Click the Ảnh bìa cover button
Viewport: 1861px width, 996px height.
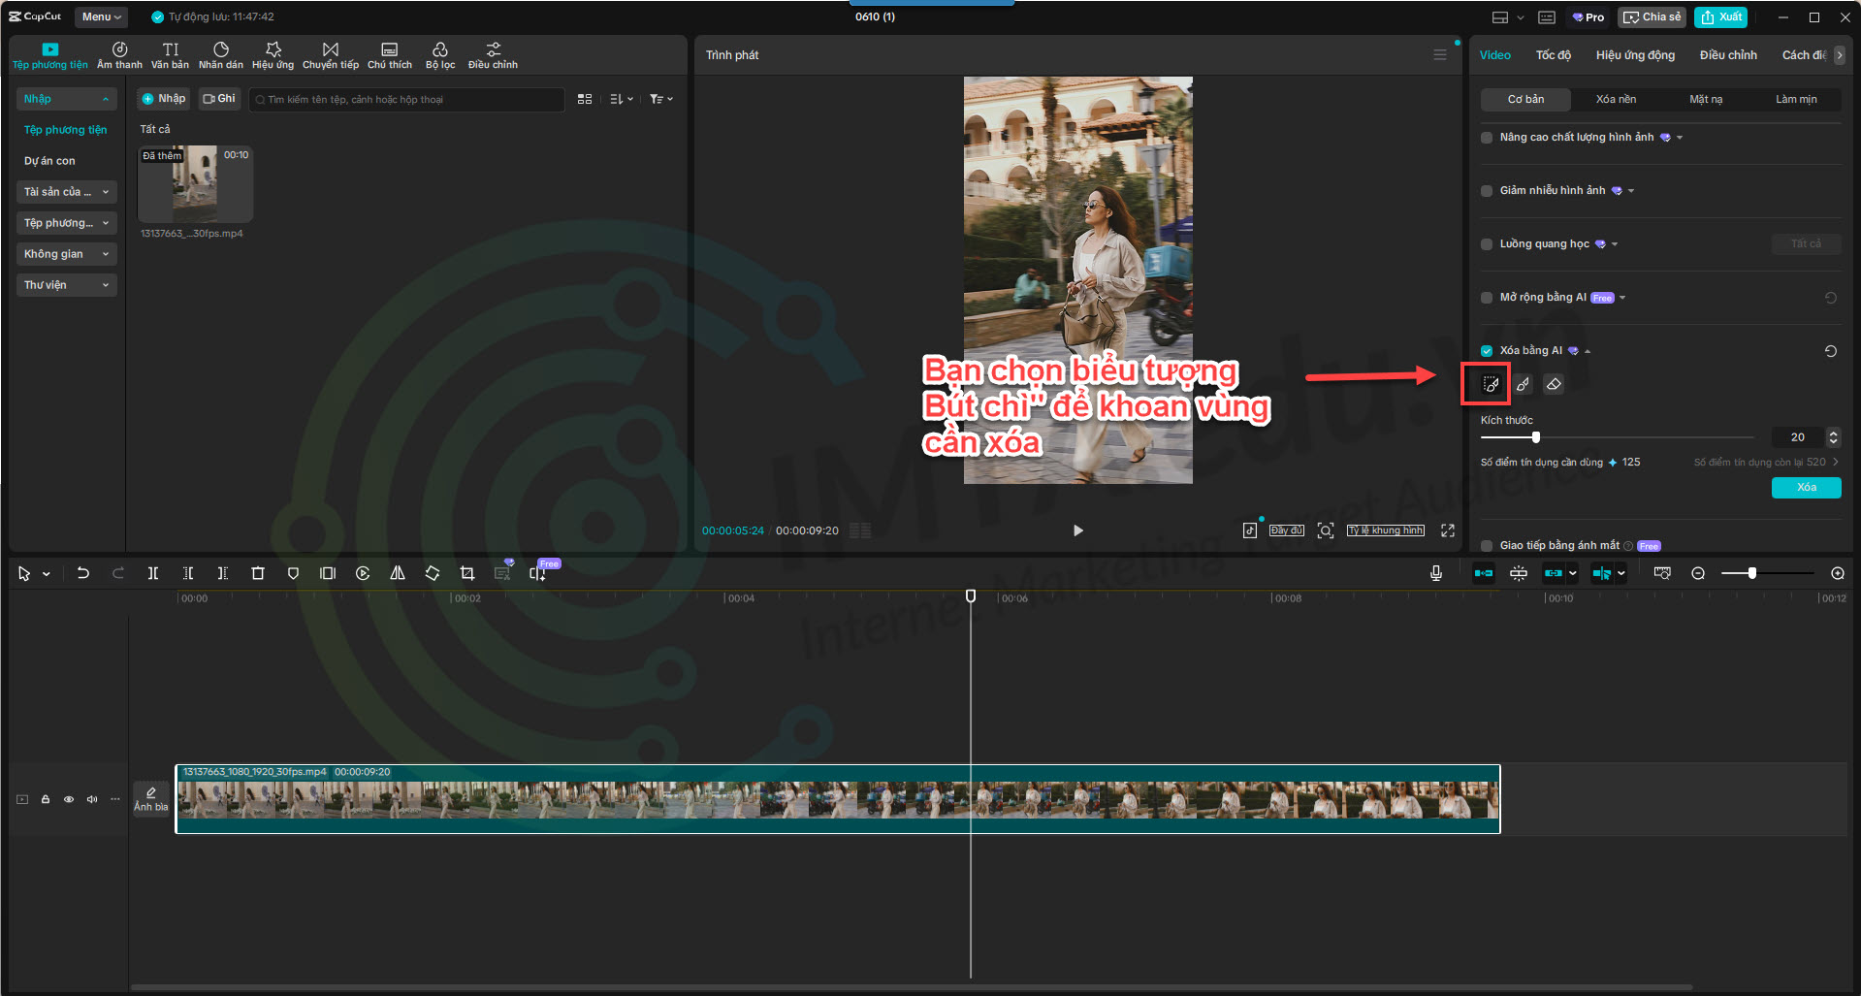tap(150, 799)
